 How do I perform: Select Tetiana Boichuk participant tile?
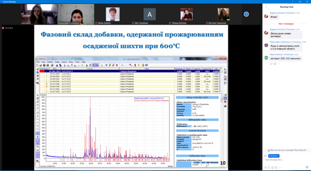187,14
